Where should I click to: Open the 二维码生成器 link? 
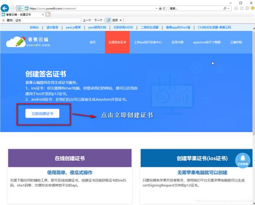pyautogui.click(x=149, y=27)
